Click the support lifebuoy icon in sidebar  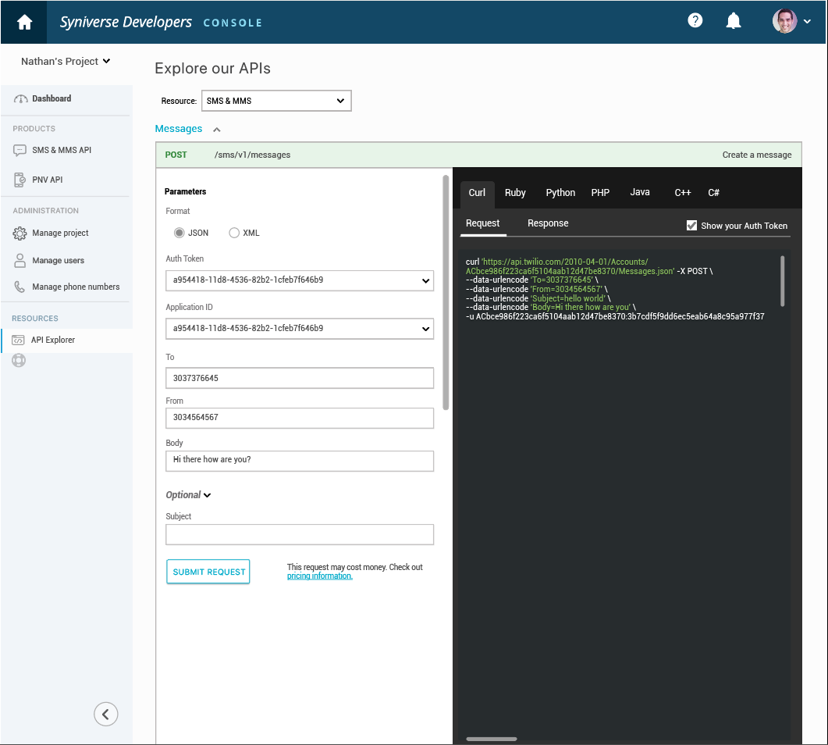pyautogui.click(x=19, y=360)
